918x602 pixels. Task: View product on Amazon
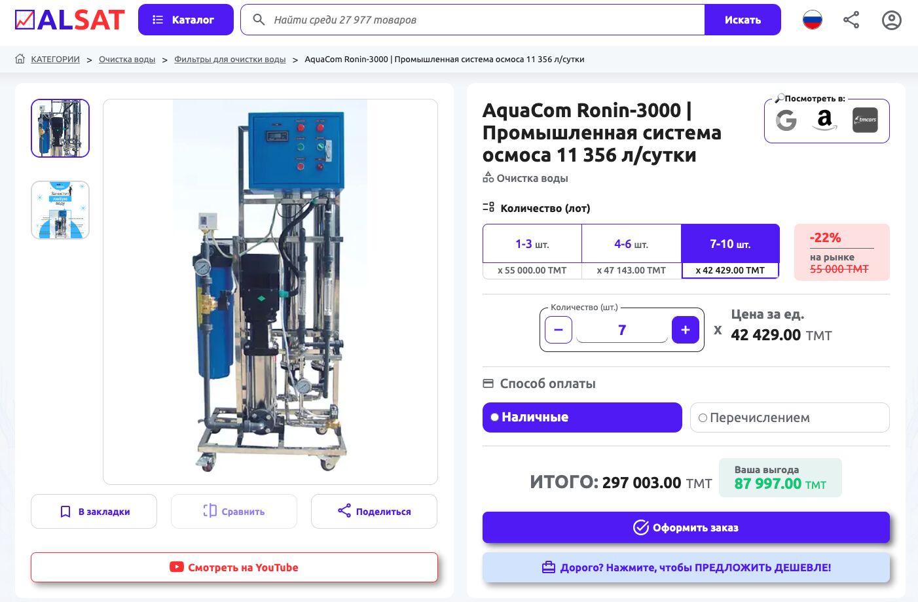tap(825, 120)
